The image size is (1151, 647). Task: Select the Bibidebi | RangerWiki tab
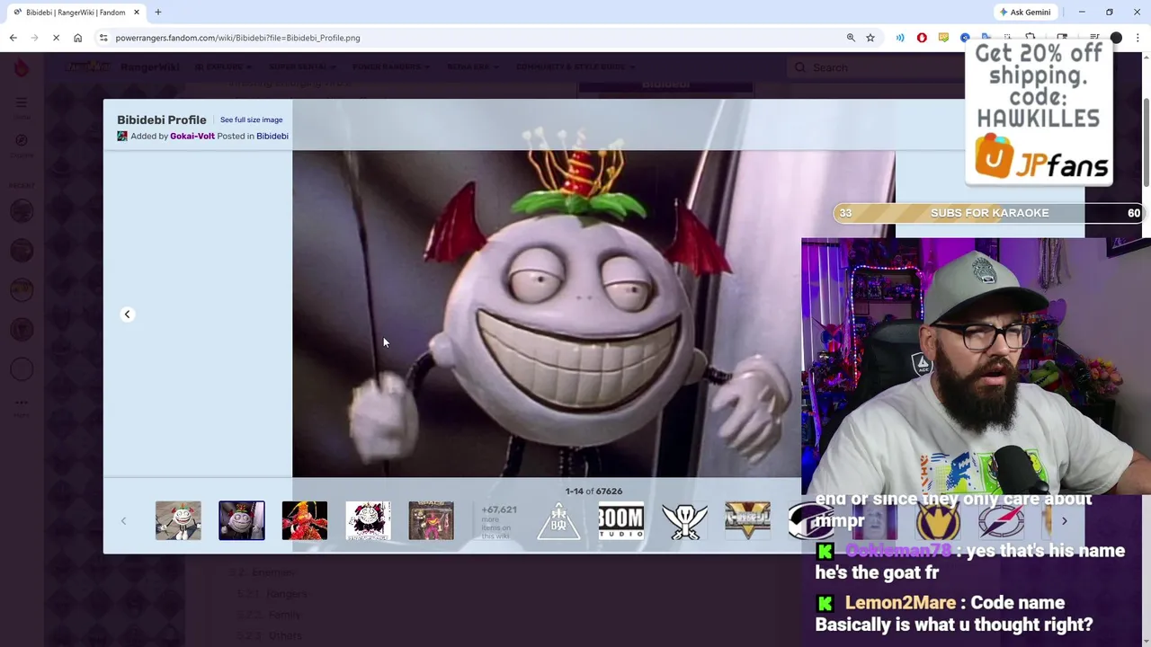pyautogui.click(x=76, y=12)
